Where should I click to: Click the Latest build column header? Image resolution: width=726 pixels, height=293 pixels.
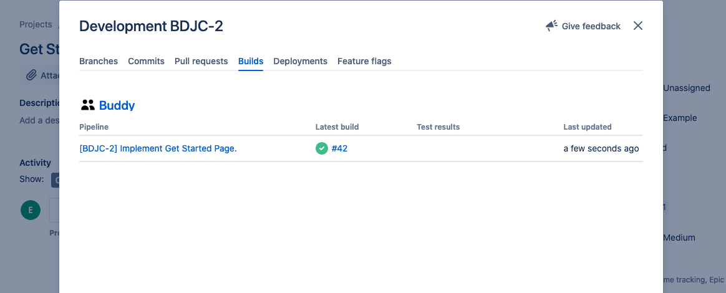[337, 127]
